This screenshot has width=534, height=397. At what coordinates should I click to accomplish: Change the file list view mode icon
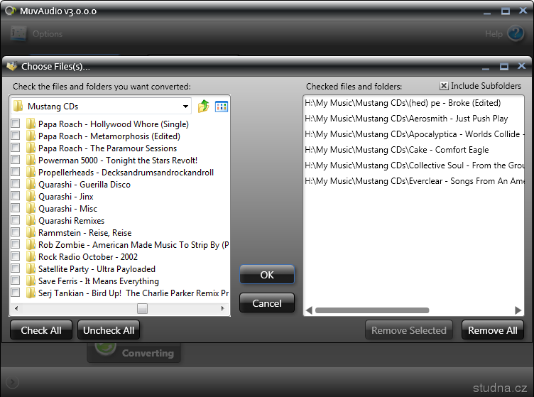pos(222,107)
